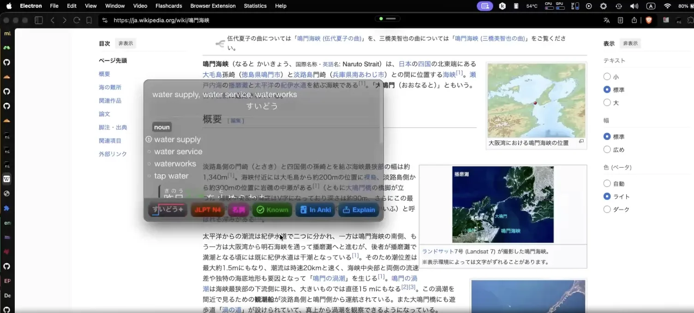Open the input source 'A' menu

point(651,6)
